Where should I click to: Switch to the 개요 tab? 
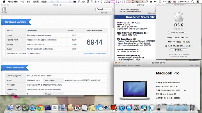[x=116, y=65]
